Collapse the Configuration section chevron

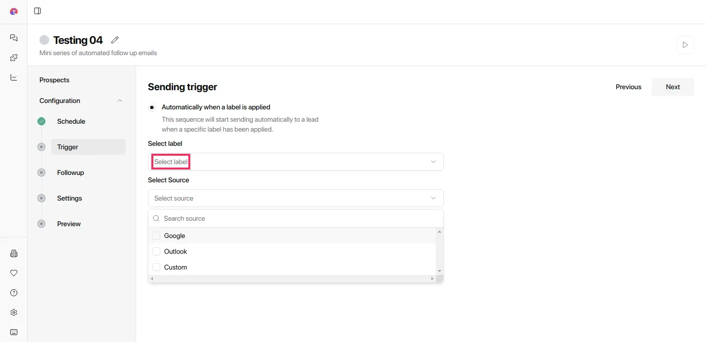(x=120, y=101)
